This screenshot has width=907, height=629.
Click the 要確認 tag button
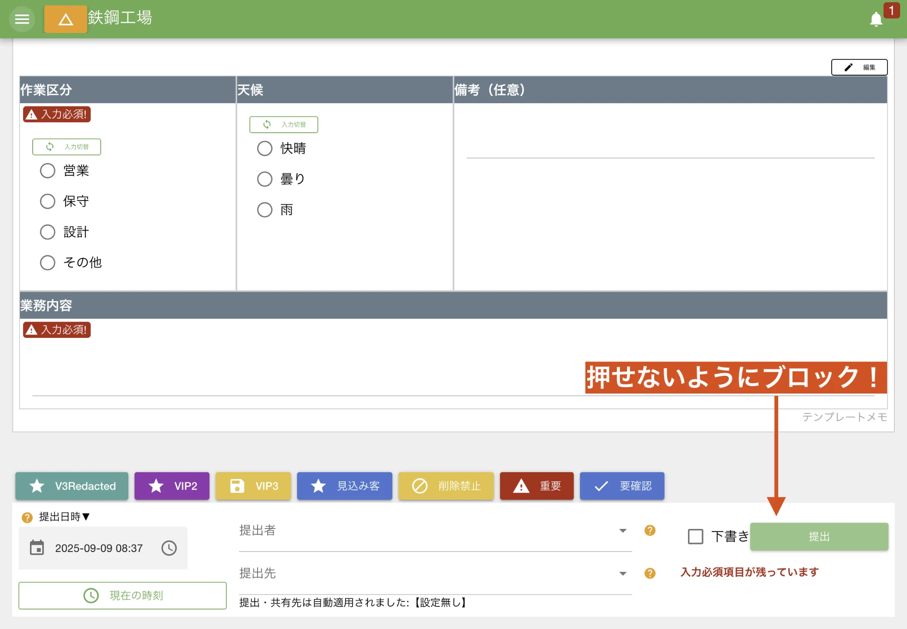pyautogui.click(x=622, y=486)
